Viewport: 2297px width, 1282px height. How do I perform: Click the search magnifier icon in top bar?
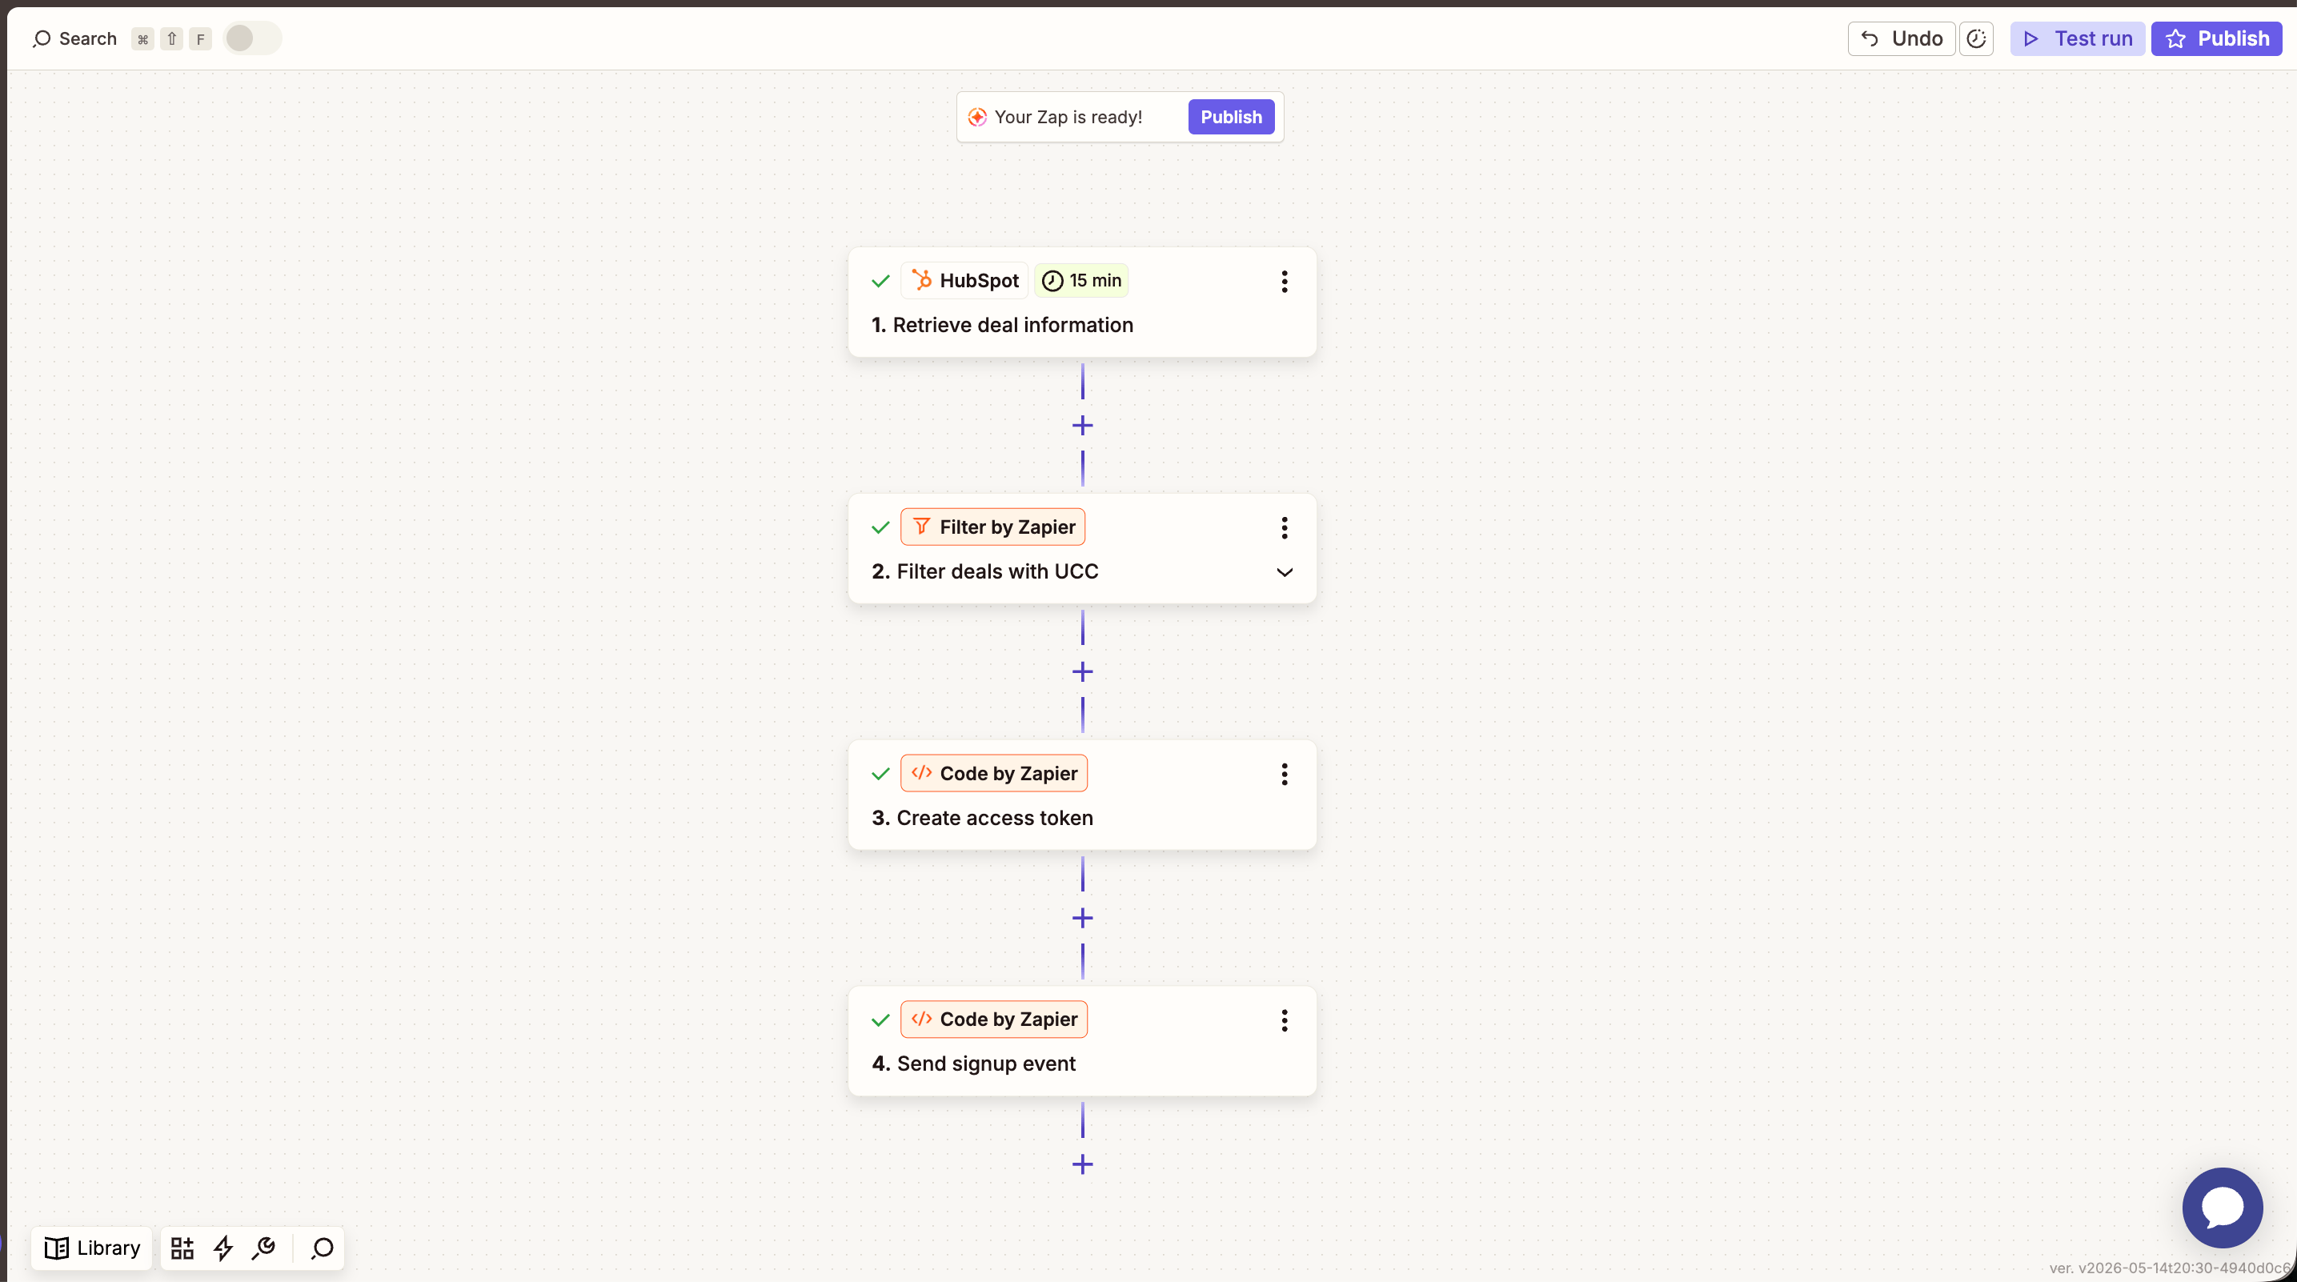[x=41, y=38]
